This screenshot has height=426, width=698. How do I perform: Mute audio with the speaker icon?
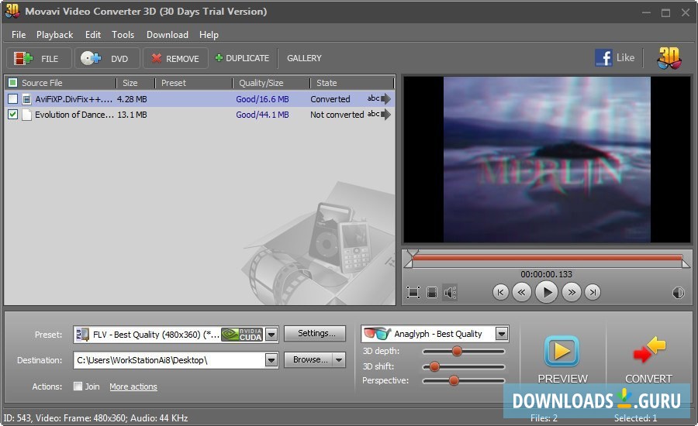pos(450,292)
